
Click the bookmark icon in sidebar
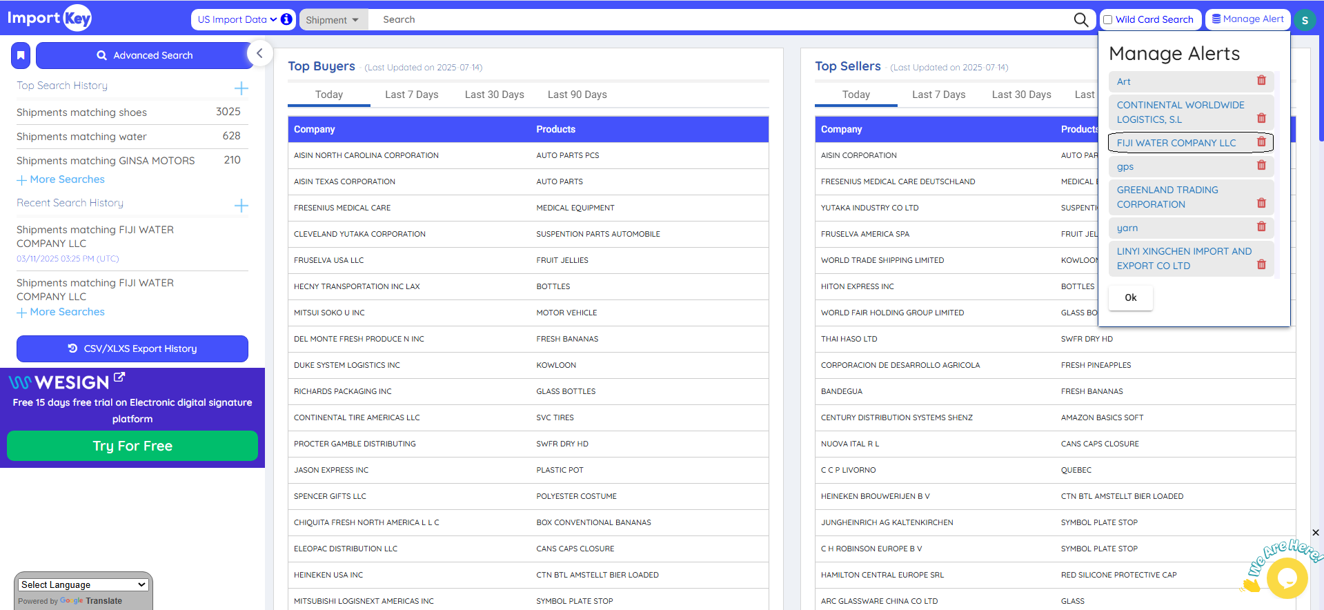point(21,55)
